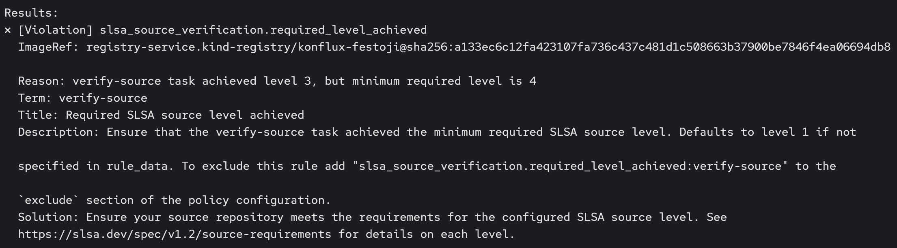Click the × violation marker
The height and width of the screenshot is (248, 897).
(8, 30)
